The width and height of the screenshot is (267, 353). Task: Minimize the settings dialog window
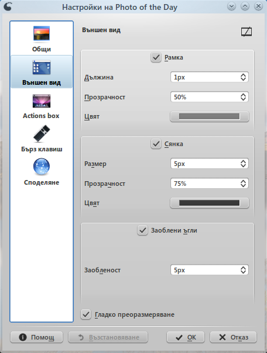point(232,6)
